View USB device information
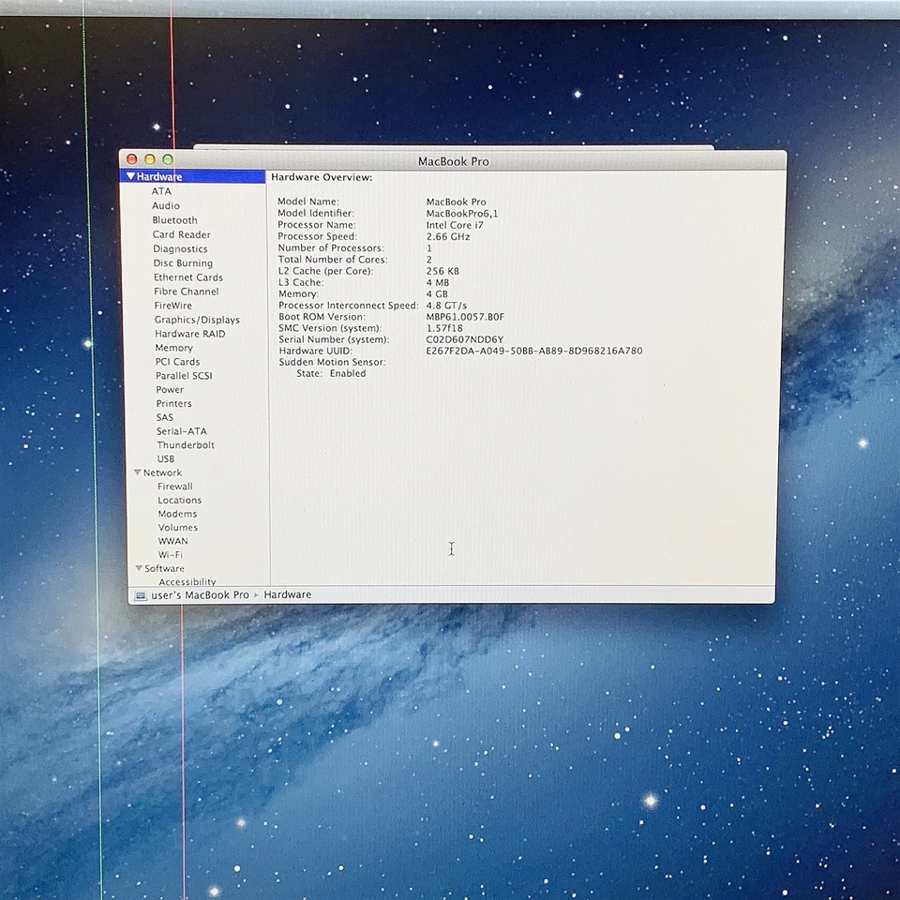 click(165, 458)
